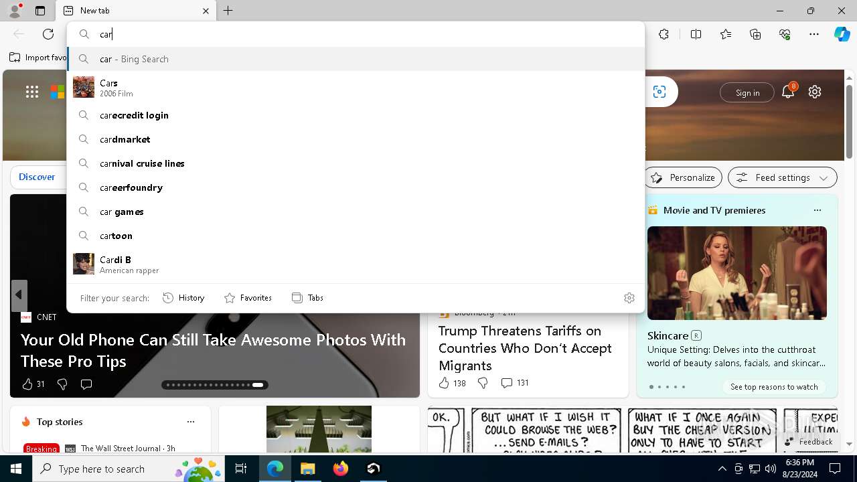Image resolution: width=857 pixels, height=482 pixels.
Task: Go to previous carousel story arrow
Action: [19, 295]
